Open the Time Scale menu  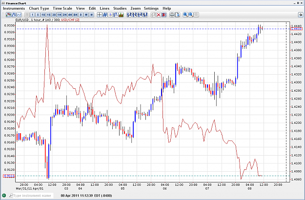[x=62, y=8]
